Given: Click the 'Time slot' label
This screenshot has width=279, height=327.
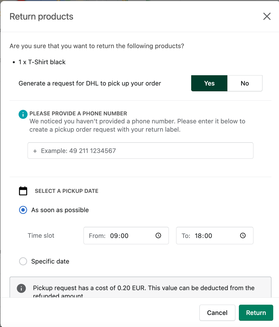Looking at the screenshot, I should tap(41, 235).
